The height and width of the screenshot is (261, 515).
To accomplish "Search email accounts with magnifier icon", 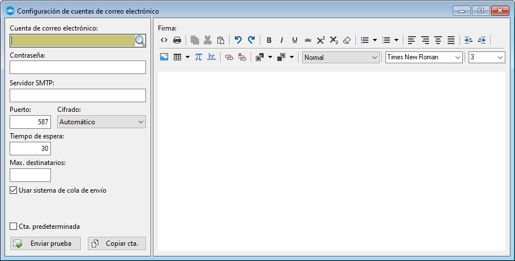I will [140, 41].
